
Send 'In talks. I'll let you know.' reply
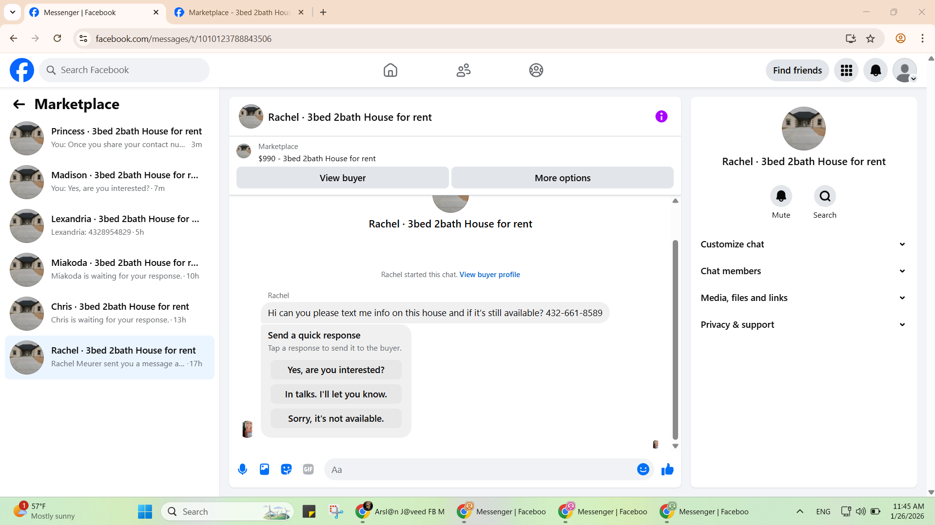(336, 394)
